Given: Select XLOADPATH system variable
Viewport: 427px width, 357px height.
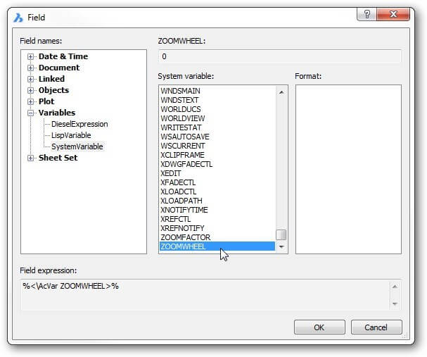Looking at the screenshot, I should (217, 201).
